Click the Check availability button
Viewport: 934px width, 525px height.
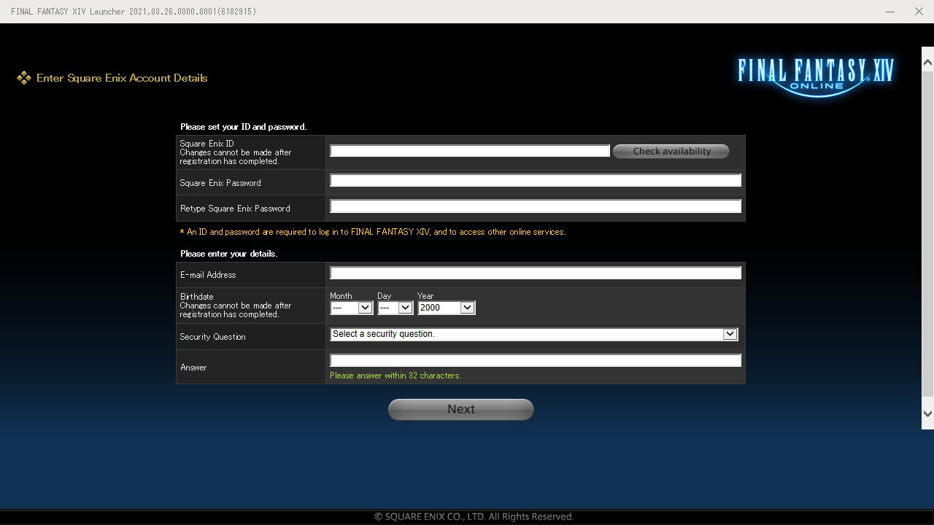670,151
